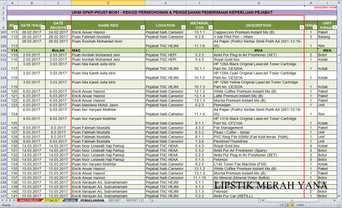The height and width of the screenshot is (208, 342).
Task: Open the DESCRIPTION filter dropdown arrow
Action: click(x=301, y=27)
